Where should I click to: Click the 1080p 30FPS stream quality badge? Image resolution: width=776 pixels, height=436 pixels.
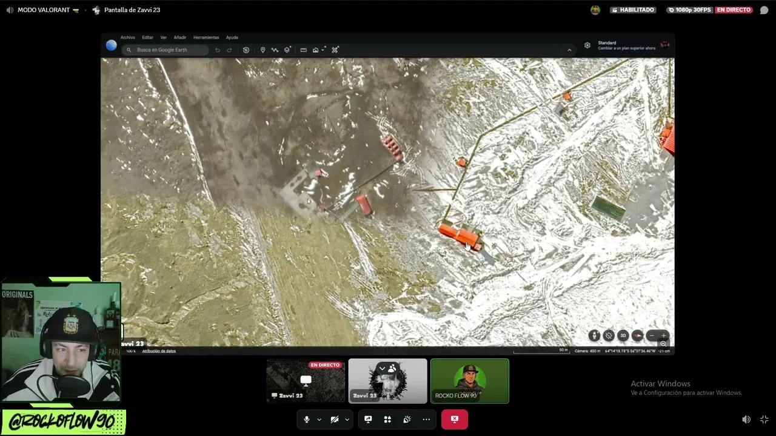(689, 10)
